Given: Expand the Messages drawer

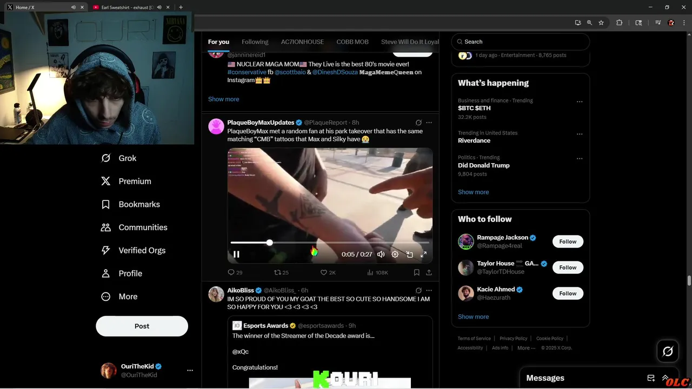Looking at the screenshot, I should (x=666, y=378).
